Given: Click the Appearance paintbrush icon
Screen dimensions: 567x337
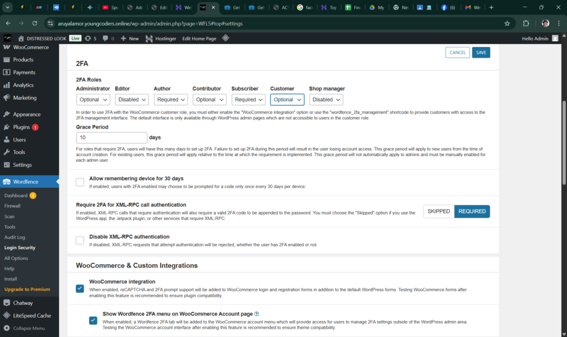Looking at the screenshot, I should click(7, 114).
